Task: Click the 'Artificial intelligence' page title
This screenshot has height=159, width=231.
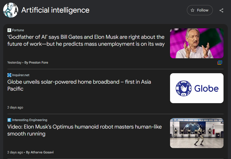Action: (x=55, y=10)
